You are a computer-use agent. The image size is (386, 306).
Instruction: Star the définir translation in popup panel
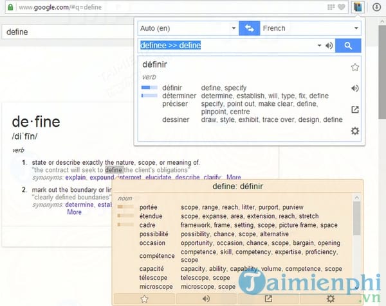click(355, 67)
